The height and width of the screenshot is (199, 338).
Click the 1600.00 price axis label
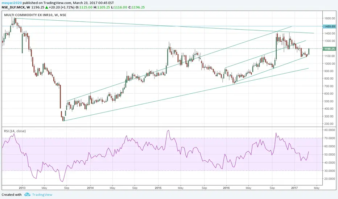330,18
